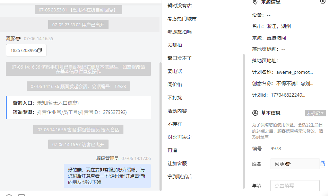Select quick reply 去哪拍
328x196 pixels.
coord(175,45)
